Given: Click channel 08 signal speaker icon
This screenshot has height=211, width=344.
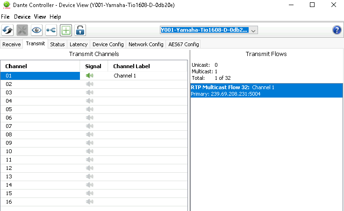Looking at the screenshot, I should coord(90,134).
